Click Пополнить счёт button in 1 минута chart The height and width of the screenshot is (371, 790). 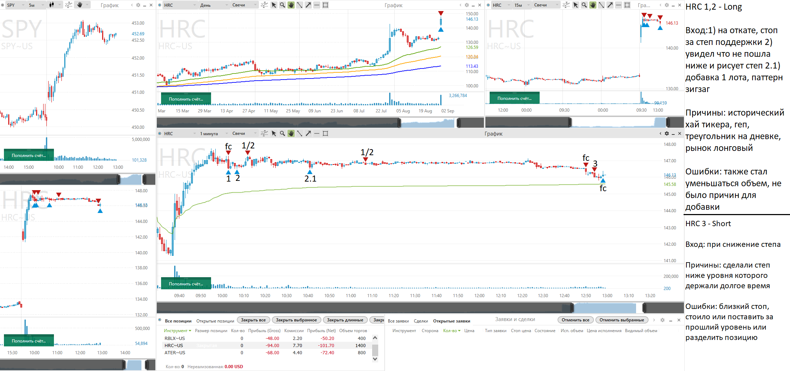(186, 284)
